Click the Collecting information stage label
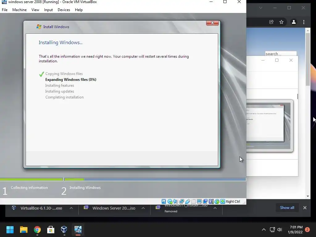 [29, 187]
